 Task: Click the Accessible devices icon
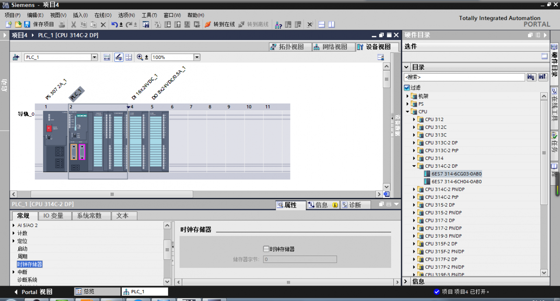(278, 24)
